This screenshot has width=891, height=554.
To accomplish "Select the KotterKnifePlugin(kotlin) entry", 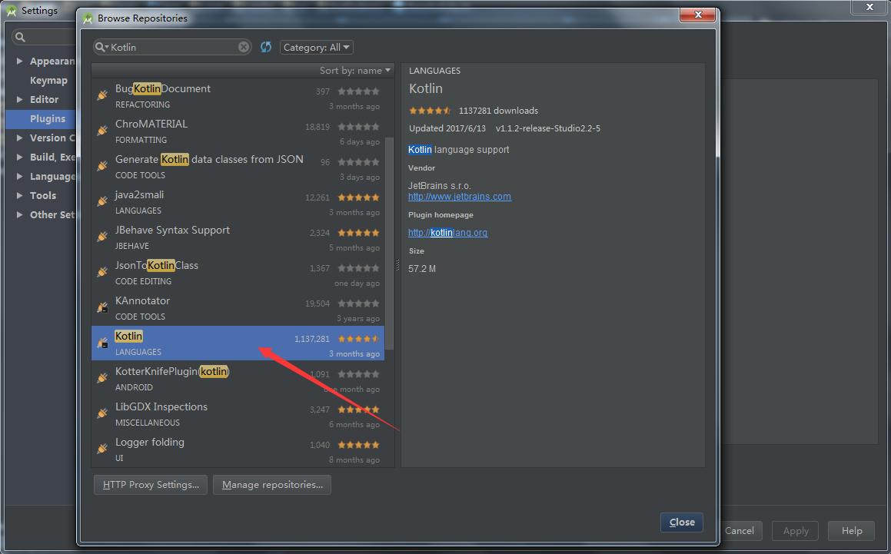I will (x=238, y=378).
